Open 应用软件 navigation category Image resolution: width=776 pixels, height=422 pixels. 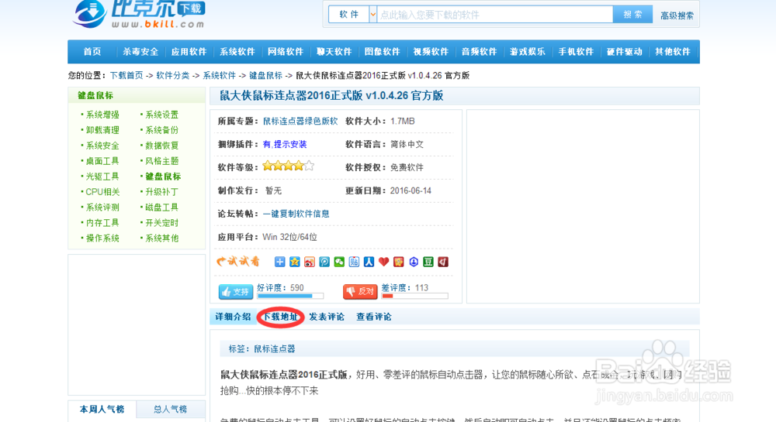189,52
